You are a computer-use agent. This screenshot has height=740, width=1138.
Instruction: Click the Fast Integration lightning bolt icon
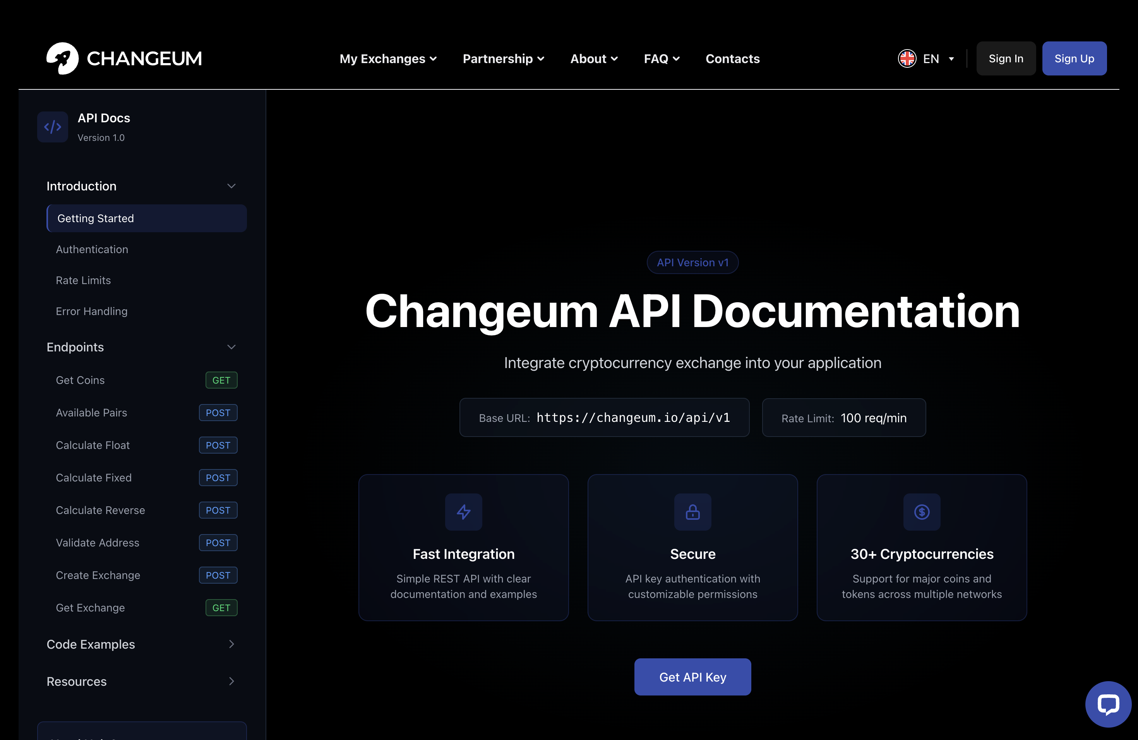tap(463, 512)
